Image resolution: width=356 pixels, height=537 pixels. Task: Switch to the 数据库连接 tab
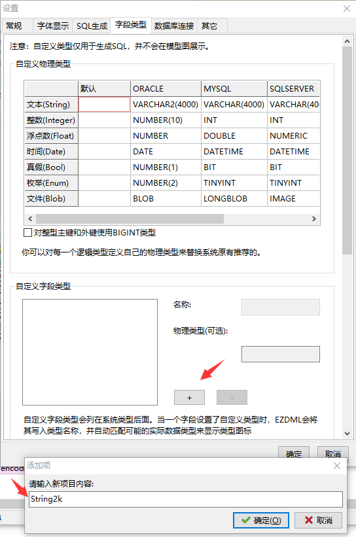[174, 26]
